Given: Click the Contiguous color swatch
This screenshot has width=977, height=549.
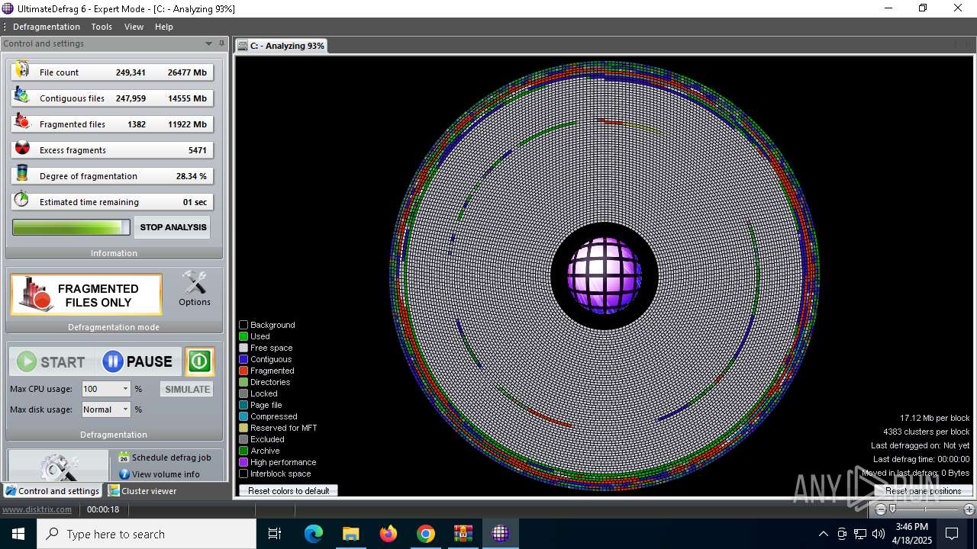Looking at the screenshot, I should pyautogui.click(x=243, y=359).
